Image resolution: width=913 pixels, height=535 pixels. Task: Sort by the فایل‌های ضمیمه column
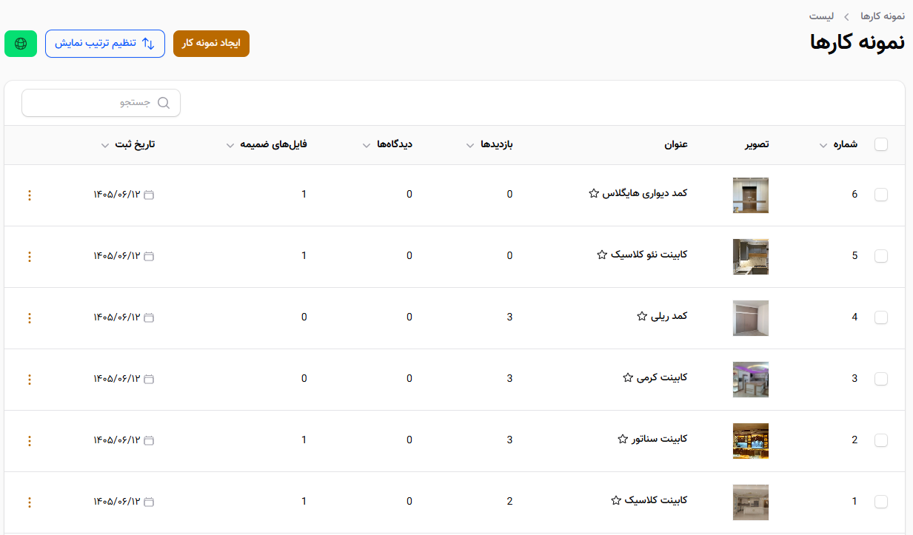[x=267, y=144]
